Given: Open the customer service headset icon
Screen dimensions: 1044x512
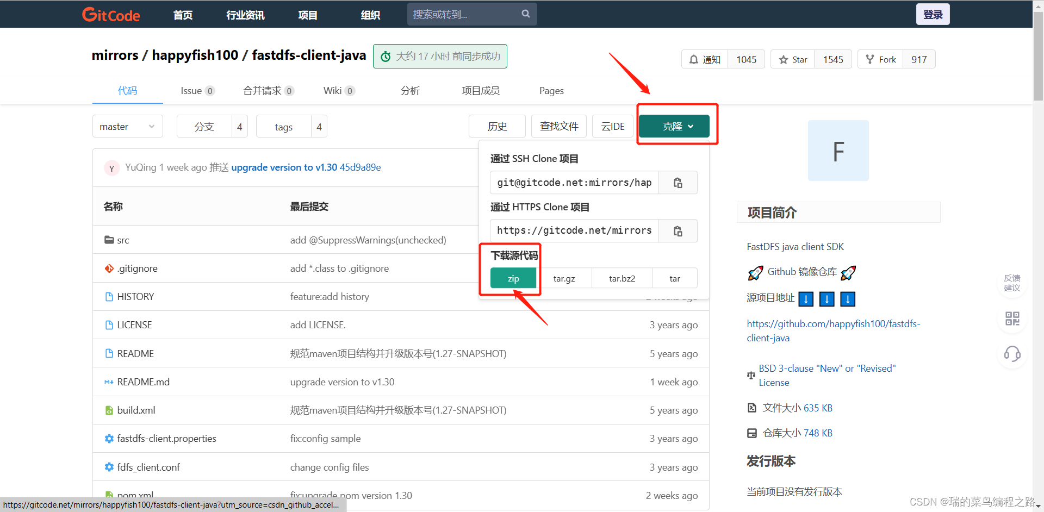Looking at the screenshot, I should click(1012, 354).
